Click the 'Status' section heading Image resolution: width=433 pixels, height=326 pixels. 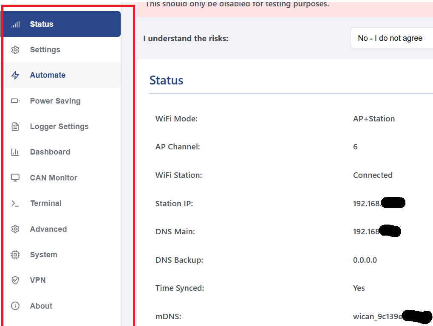tap(166, 80)
